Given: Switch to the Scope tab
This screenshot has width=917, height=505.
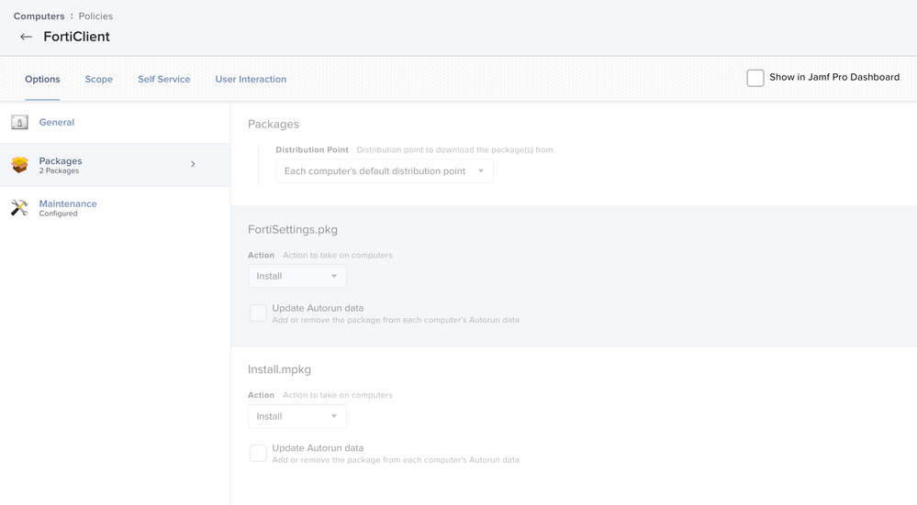Looking at the screenshot, I should click(x=99, y=80).
